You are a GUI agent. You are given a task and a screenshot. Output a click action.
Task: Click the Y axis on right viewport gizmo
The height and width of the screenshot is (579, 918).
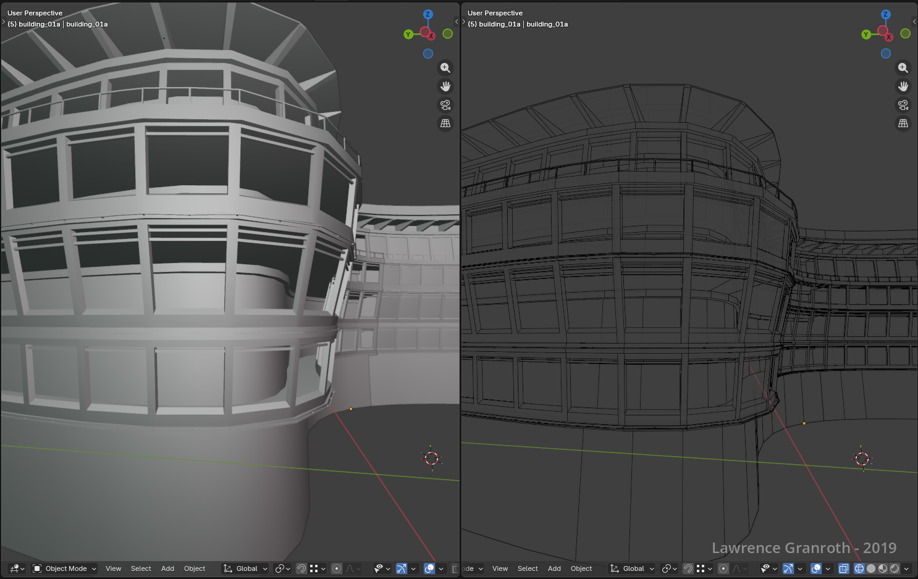tap(866, 35)
